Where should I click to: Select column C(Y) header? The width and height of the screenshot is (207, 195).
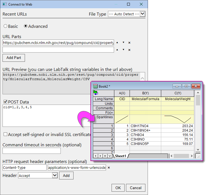click(x=178, y=93)
